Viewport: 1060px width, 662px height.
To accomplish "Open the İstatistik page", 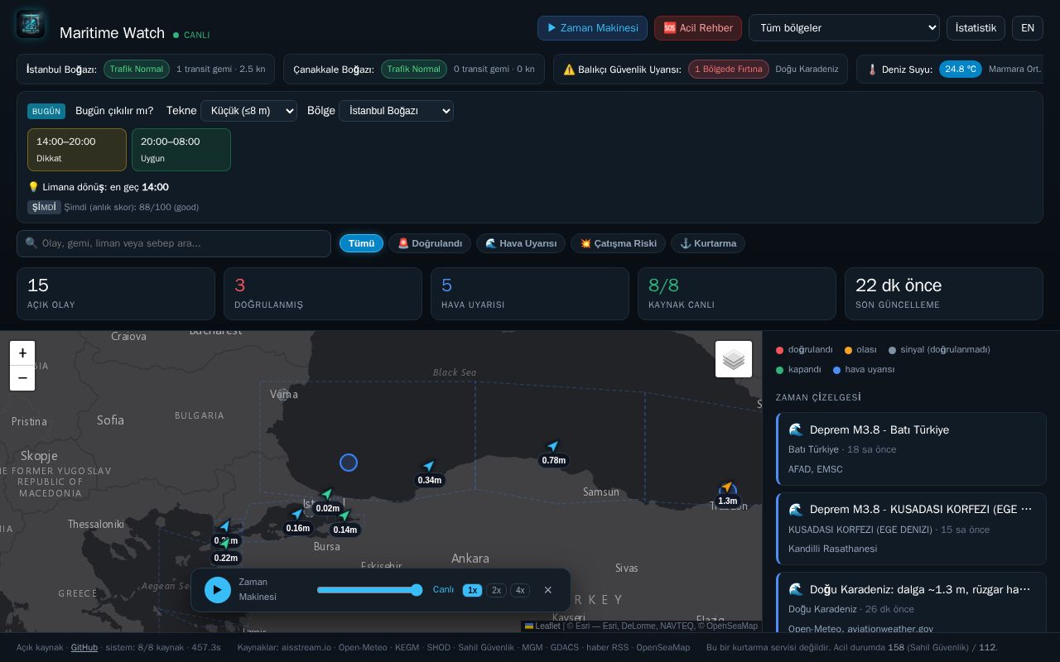I will coord(976,27).
